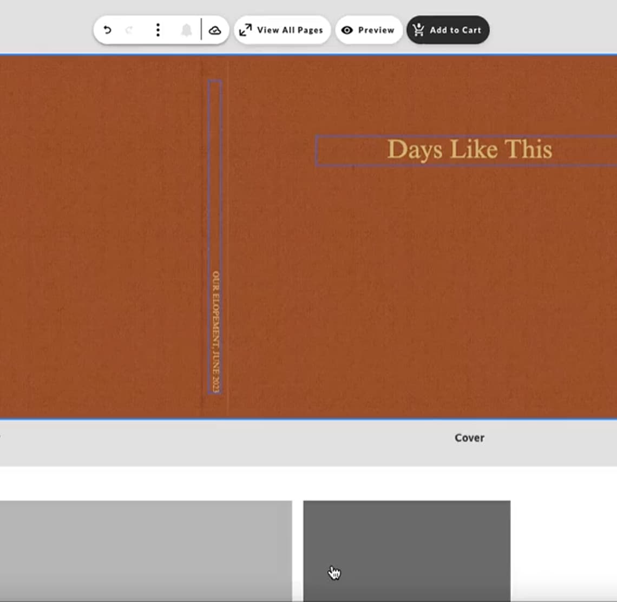The height and width of the screenshot is (602, 617).
Task: Select the spine text "OUR ELOPEMENT, JUNE 2023"
Action: (x=215, y=331)
